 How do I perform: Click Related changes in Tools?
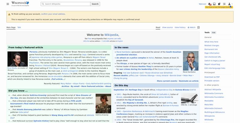tap(212, 46)
